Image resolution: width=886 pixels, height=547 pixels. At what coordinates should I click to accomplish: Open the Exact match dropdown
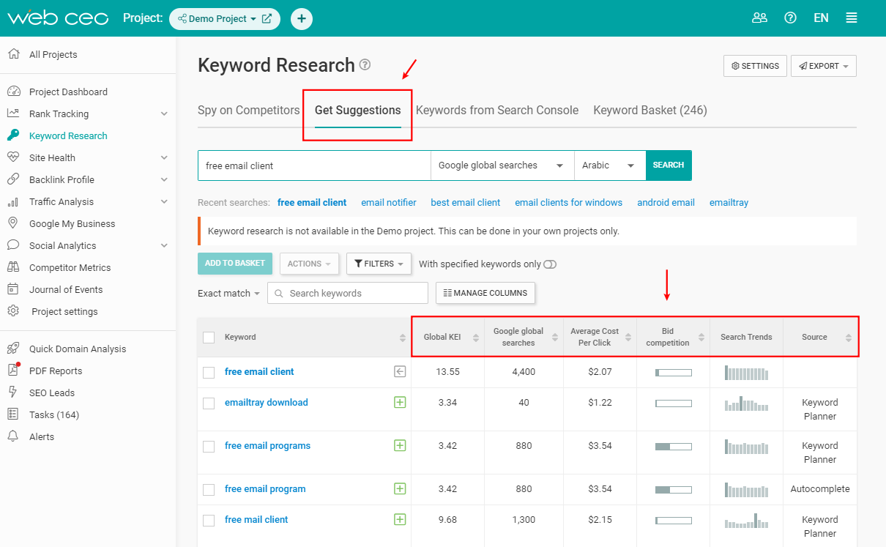tap(228, 293)
